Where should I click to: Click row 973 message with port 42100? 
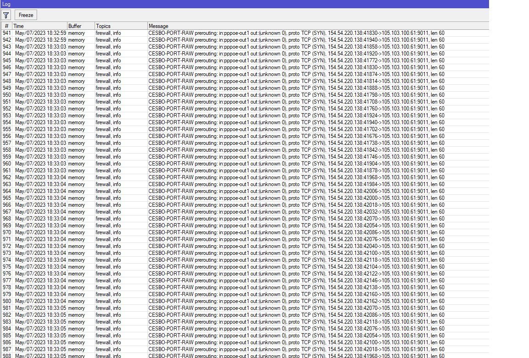pos(296,253)
